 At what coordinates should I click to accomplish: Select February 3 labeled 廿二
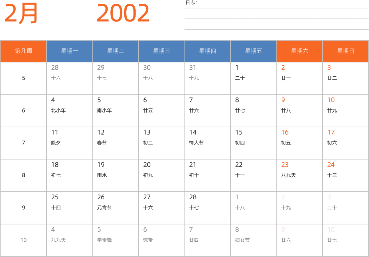point(346,78)
